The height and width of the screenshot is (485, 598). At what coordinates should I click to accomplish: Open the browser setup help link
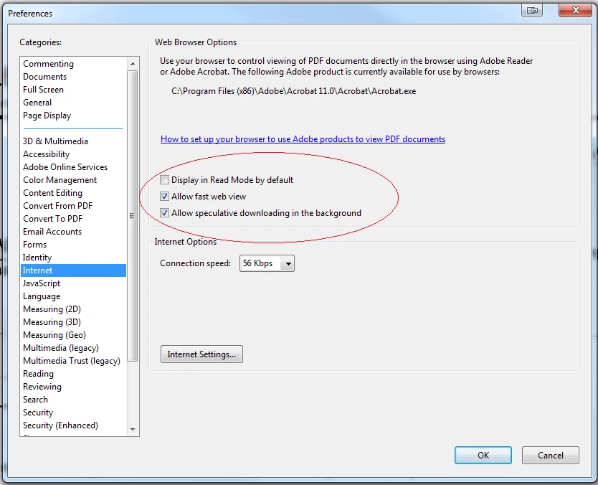[x=303, y=139]
